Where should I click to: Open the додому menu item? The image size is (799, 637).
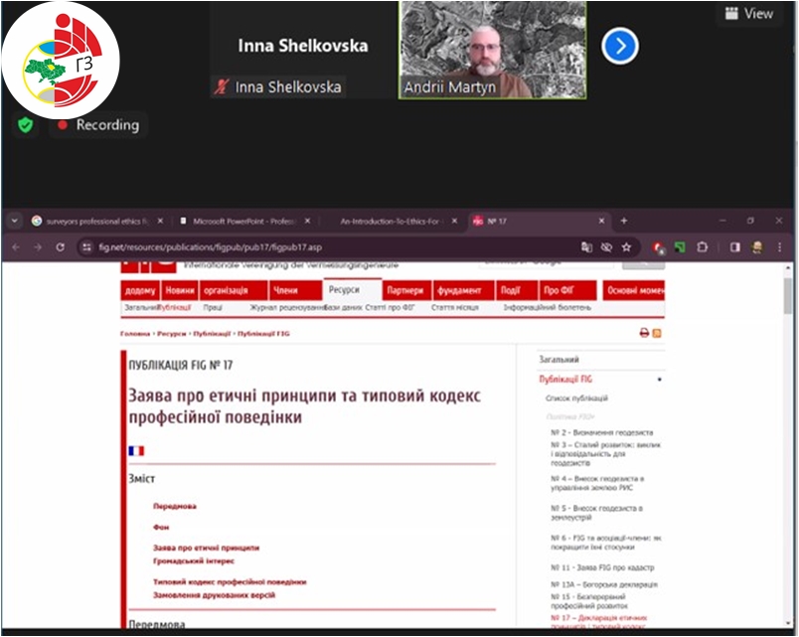(140, 290)
